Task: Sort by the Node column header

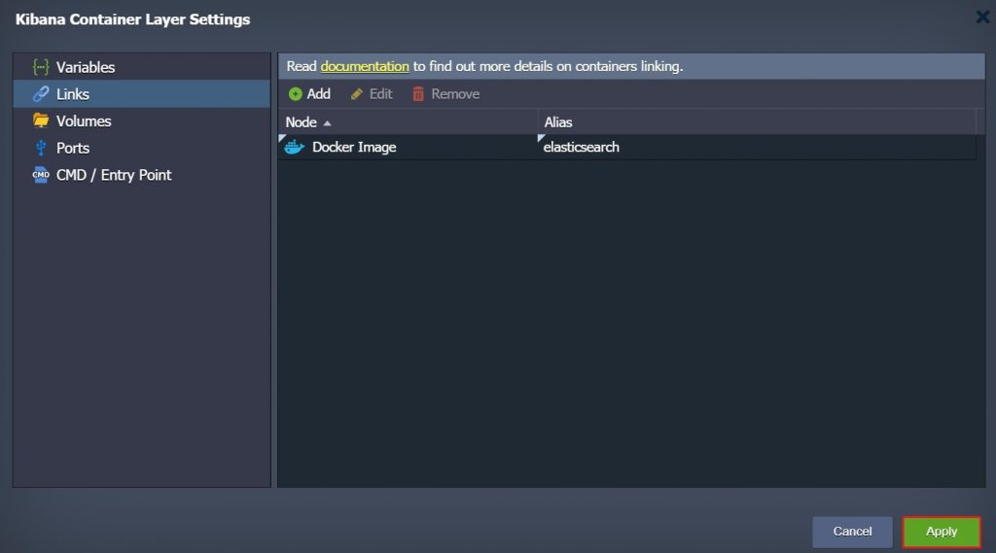Action: pos(408,121)
